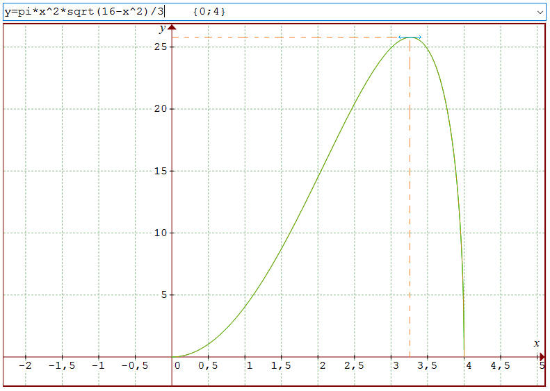Click the x axis label
Viewport: 550px width, 391px height.
536,343
